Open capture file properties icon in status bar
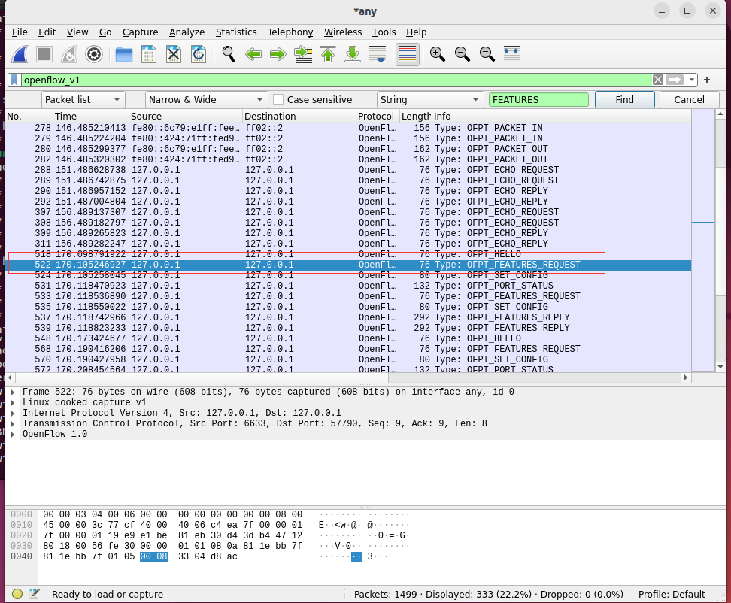The image size is (731, 603). (34, 594)
